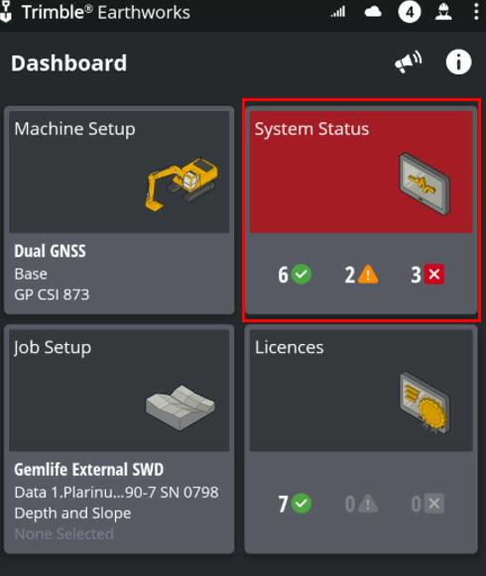
Task: Tap the Trimble logo icon
Action: pyautogui.click(x=6, y=12)
